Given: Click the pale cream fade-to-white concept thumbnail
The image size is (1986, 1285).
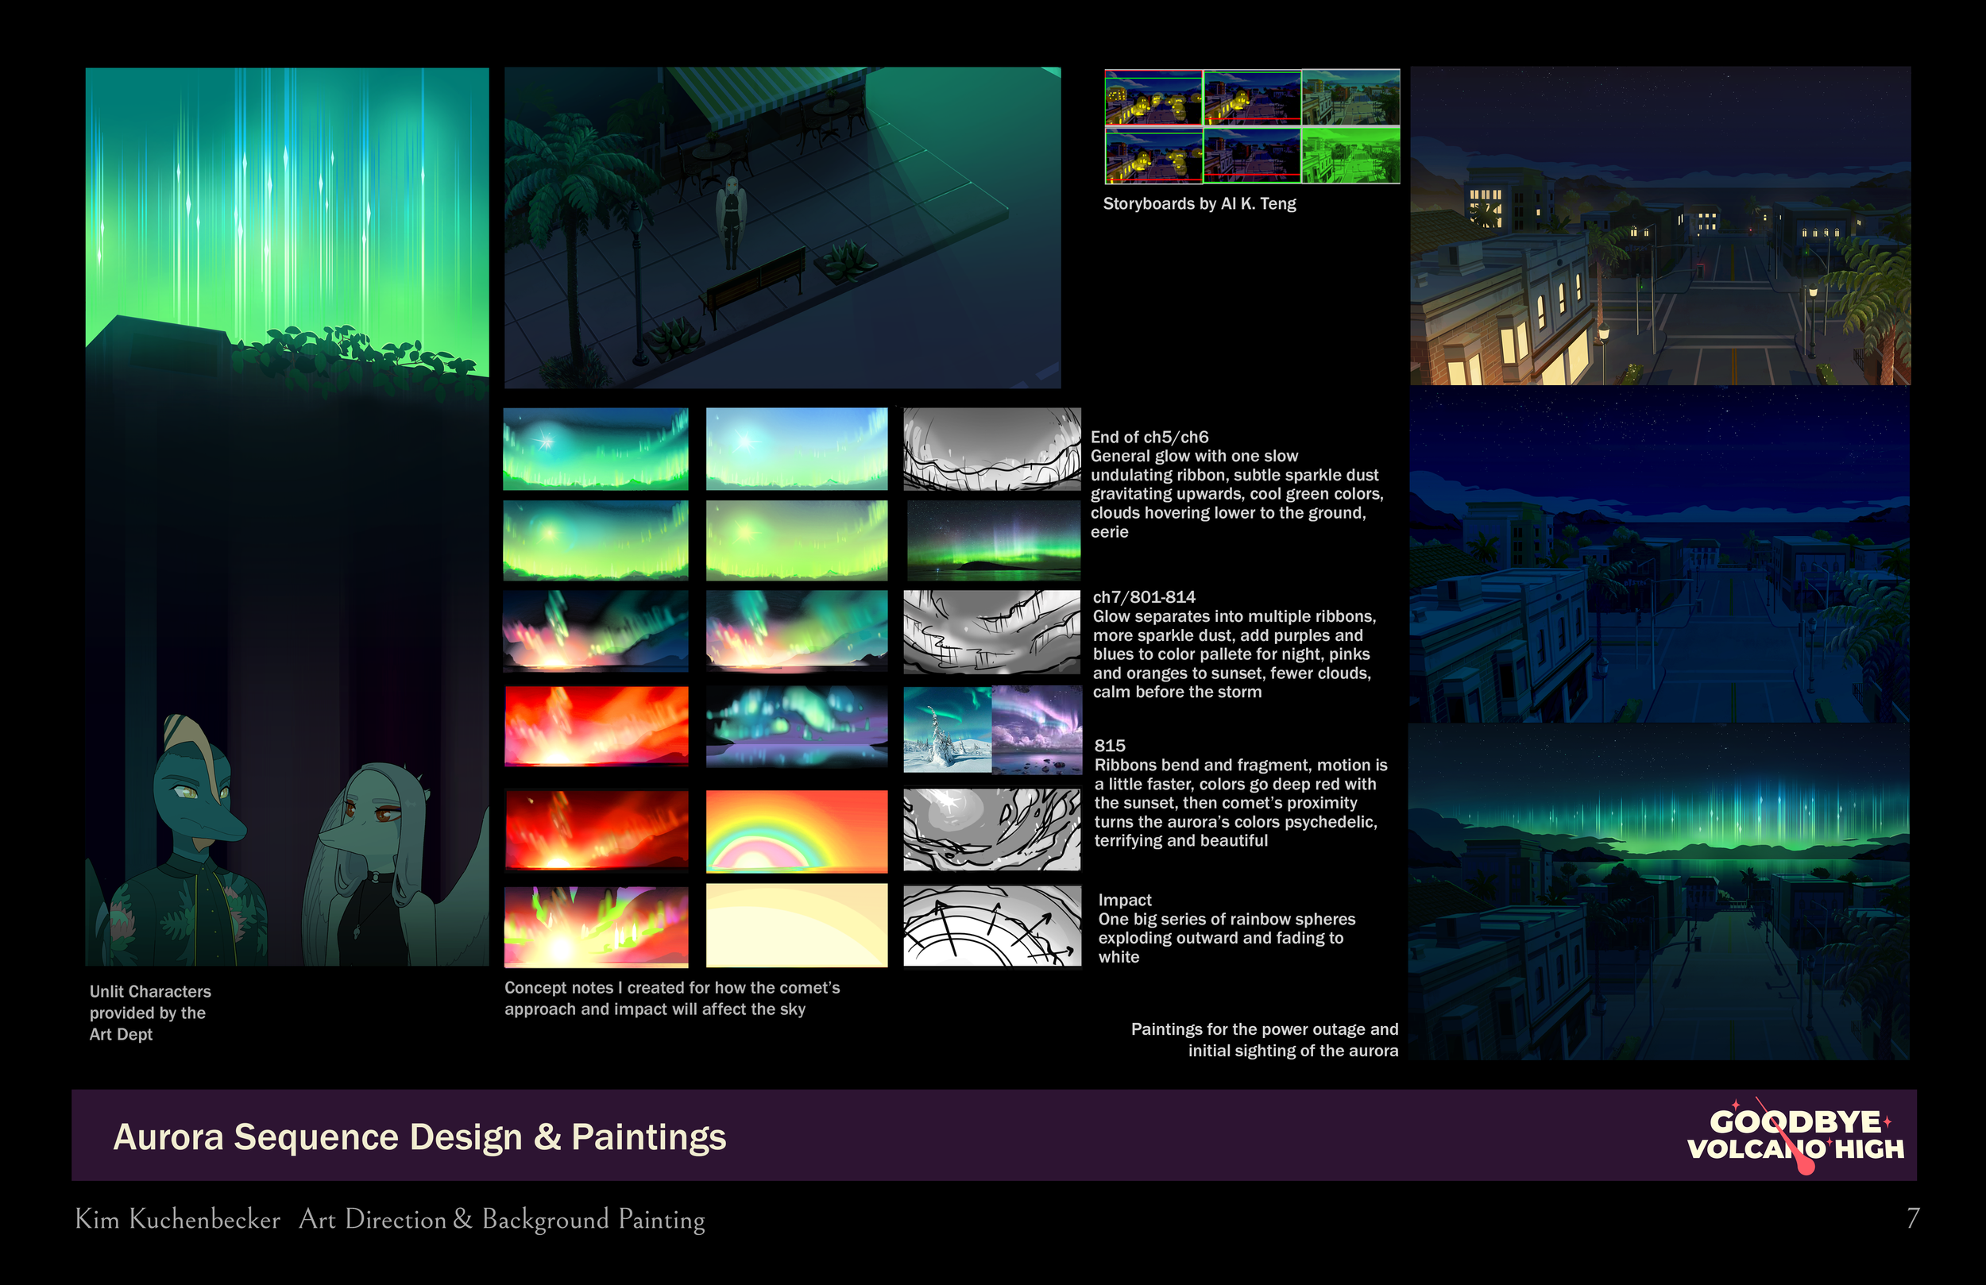Looking at the screenshot, I should point(797,925).
